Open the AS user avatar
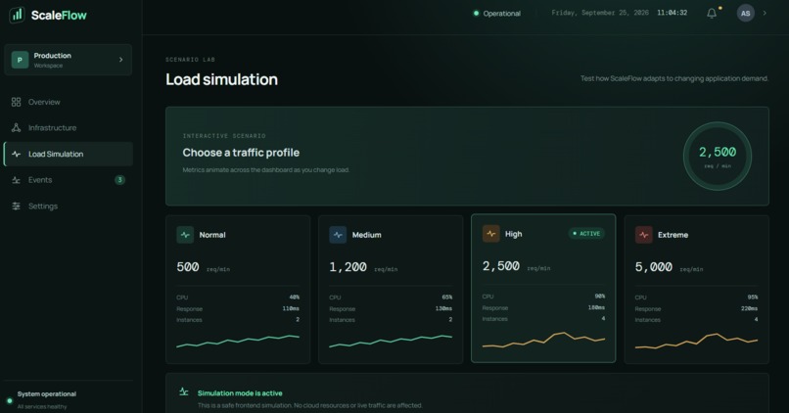This screenshot has height=413, width=789. click(745, 13)
